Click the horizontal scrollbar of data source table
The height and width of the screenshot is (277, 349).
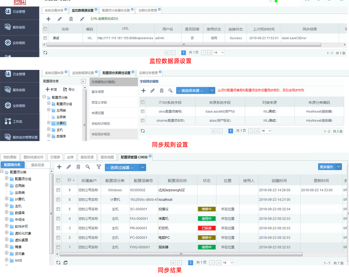[184, 45]
